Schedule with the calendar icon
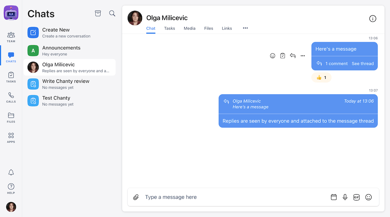The width and height of the screenshot is (390, 217). pyautogui.click(x=334, y=197)
